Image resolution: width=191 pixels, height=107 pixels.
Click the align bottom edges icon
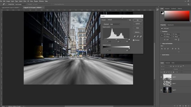tap(179, 49)
